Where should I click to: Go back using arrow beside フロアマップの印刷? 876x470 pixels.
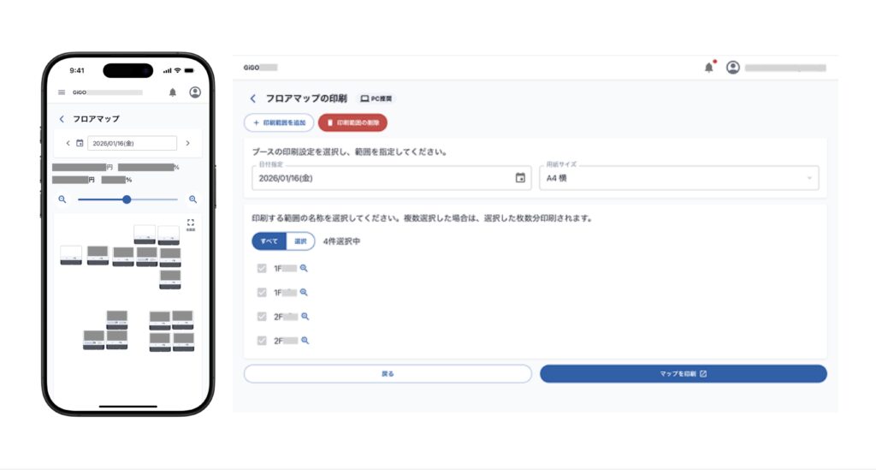(x=252, y=99)
